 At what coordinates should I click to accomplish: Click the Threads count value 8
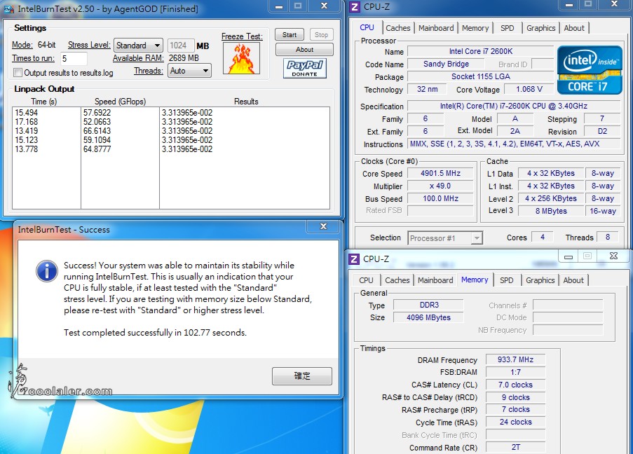[x=608, y=238]
